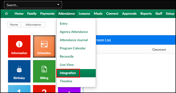Viewport: 176px width, 93px height.
Task: Select Agency Attendance menu entry
Action: [x=76, y=32]
